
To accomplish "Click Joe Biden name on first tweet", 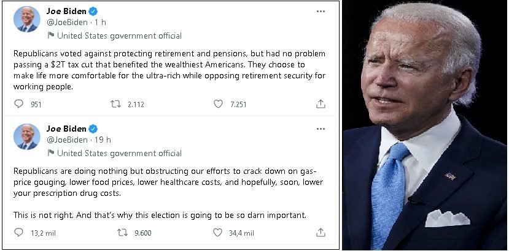I will (x=66, y=11).
